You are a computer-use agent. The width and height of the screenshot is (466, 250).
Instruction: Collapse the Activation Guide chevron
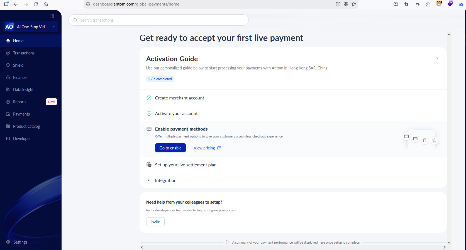(437, 58)
